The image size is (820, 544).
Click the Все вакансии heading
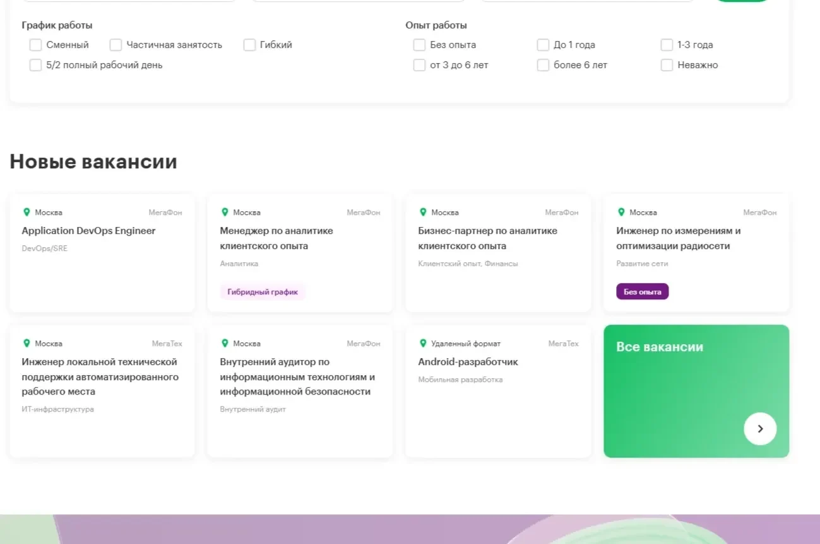660,347
